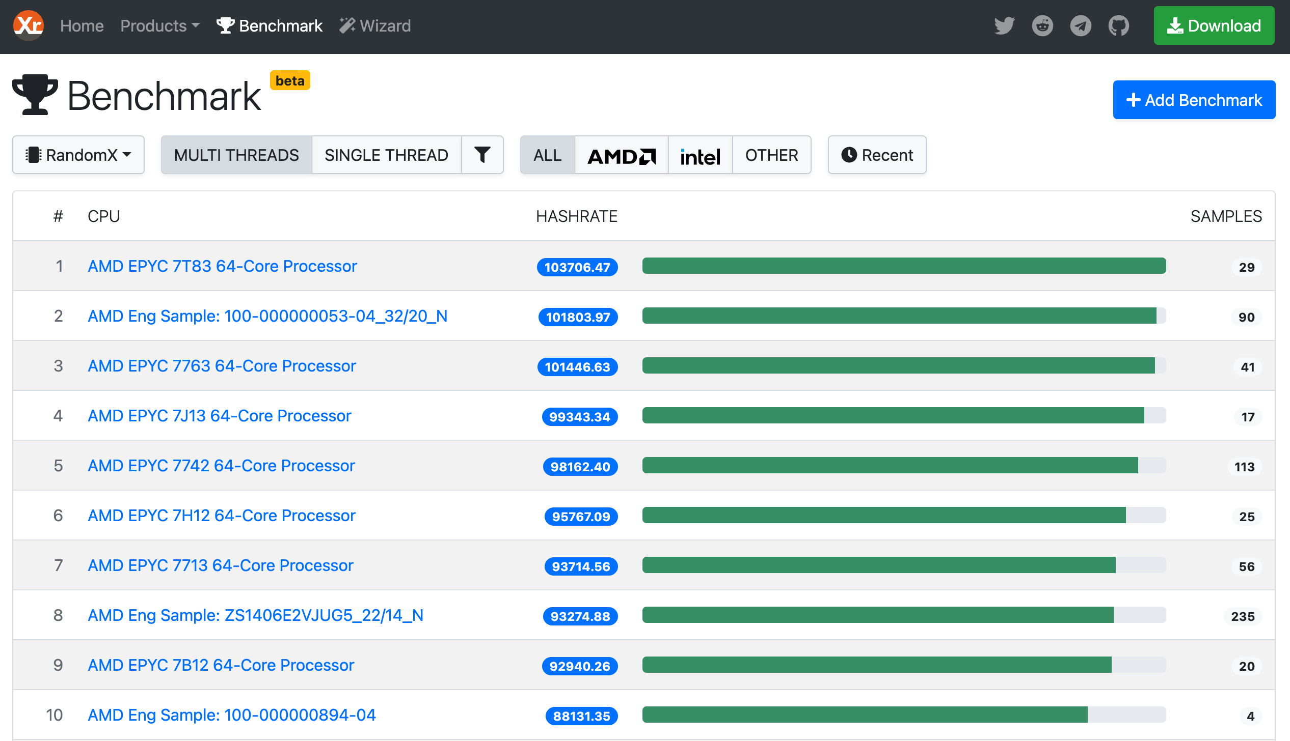Click the 93274.88 hashrate badge
The image size is (1290, 741).
[580, 616]
